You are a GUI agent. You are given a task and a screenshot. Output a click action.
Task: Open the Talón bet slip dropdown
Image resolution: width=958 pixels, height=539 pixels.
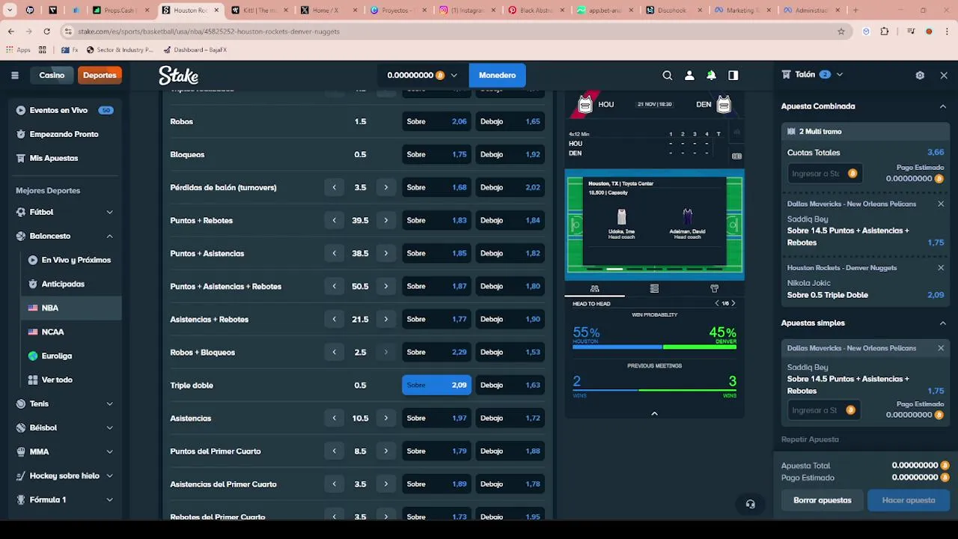pos(839,75)
